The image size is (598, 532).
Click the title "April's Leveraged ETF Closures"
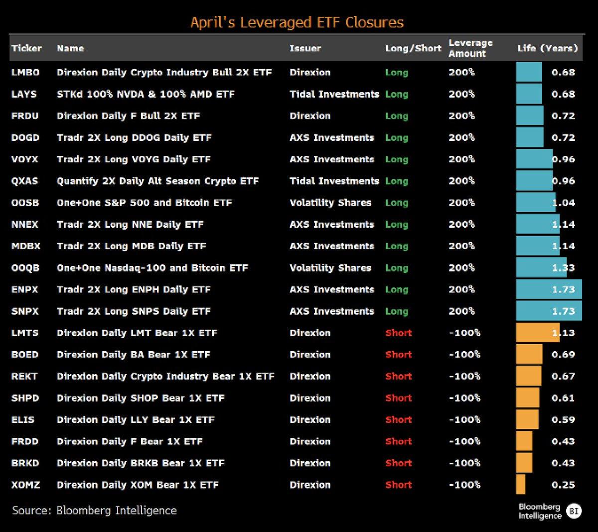[297, 22]
